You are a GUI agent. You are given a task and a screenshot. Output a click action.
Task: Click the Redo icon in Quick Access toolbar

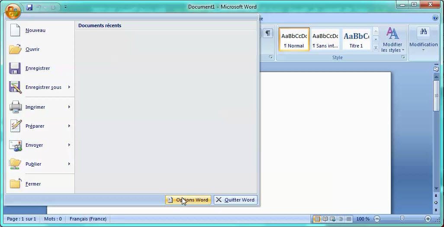(53, 7)
